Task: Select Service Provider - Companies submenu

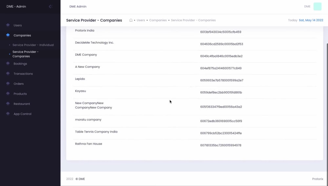Action: point(26,54)
